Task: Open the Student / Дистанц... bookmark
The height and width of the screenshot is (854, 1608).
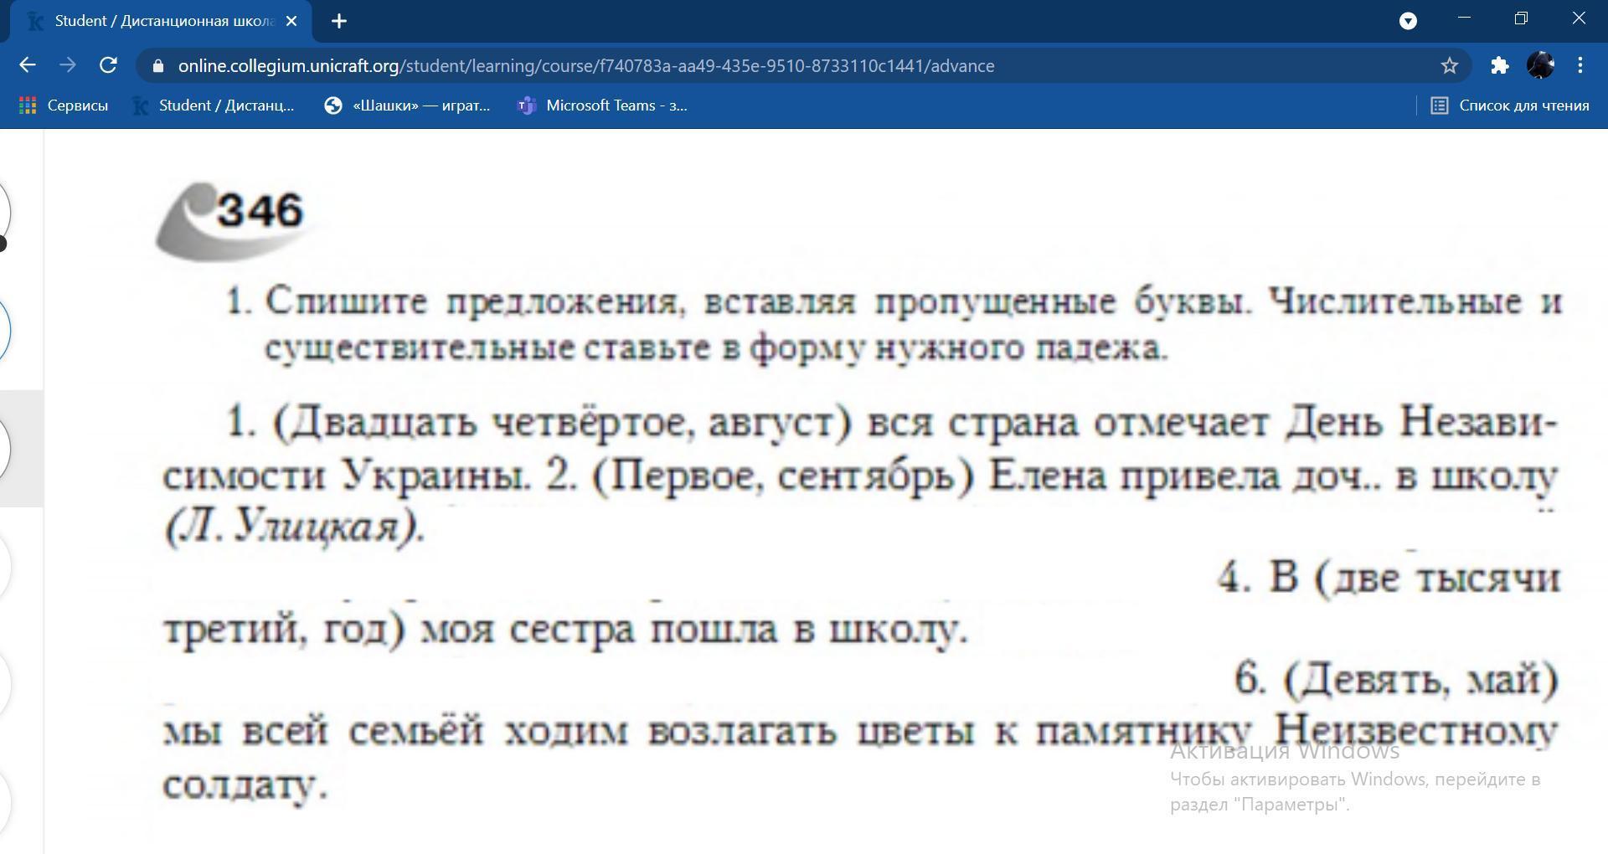Action: click(x=214, y=105)
